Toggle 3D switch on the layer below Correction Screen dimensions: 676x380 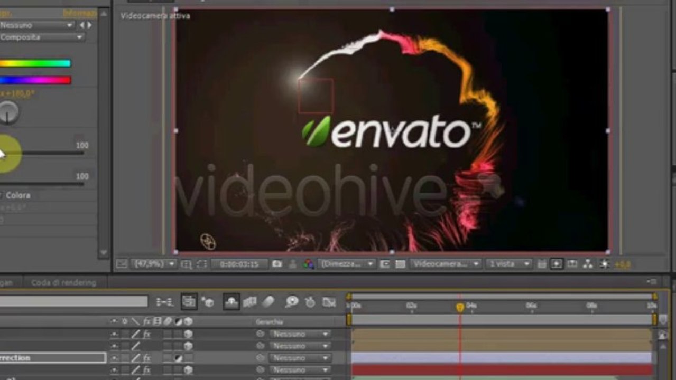point(188,370)
